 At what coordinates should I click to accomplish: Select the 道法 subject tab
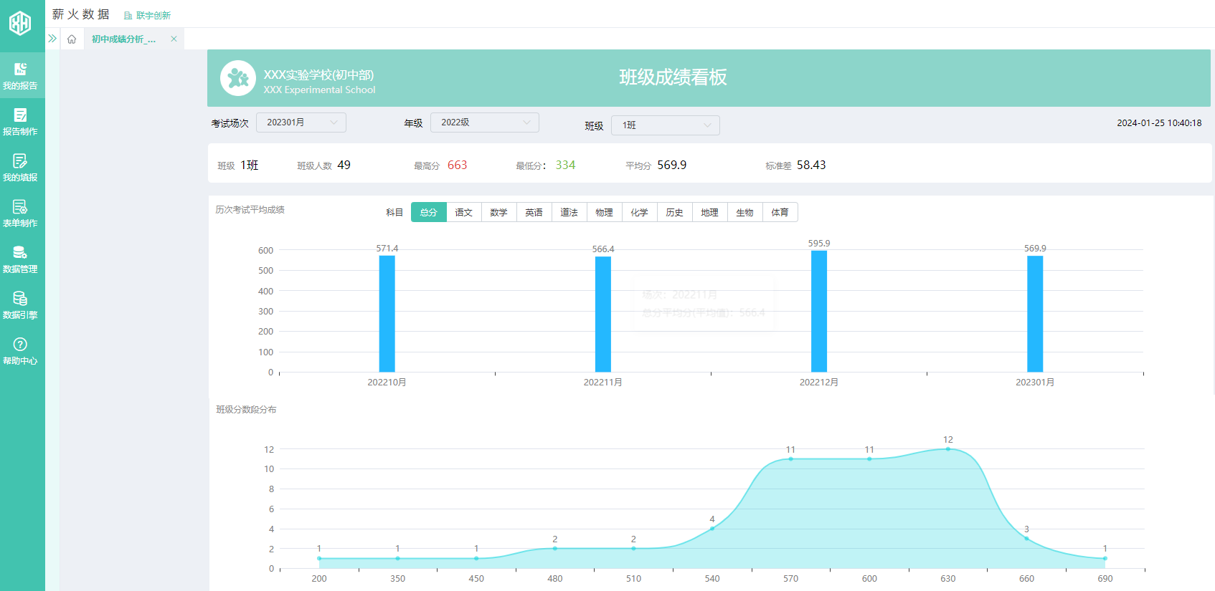point(569,212)
